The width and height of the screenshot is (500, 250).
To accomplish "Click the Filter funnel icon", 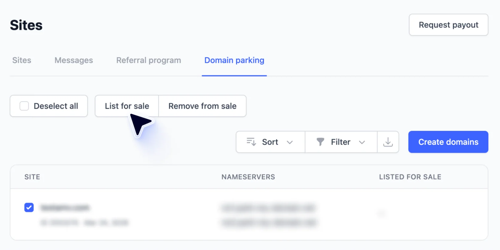I will click(320, 142).
